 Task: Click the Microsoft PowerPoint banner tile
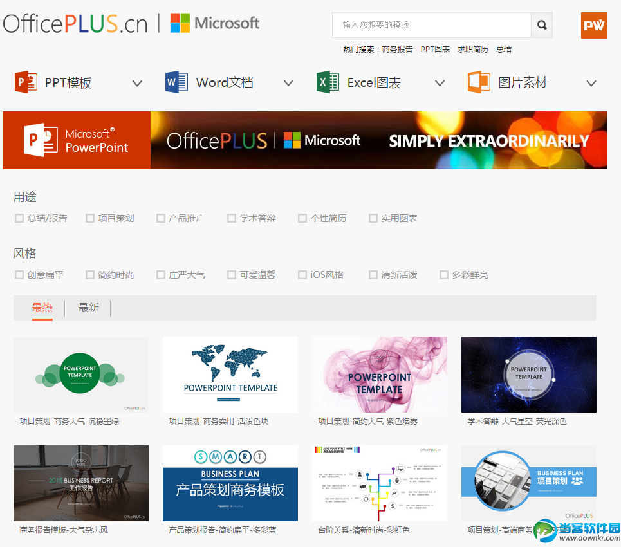coord(77,140)
